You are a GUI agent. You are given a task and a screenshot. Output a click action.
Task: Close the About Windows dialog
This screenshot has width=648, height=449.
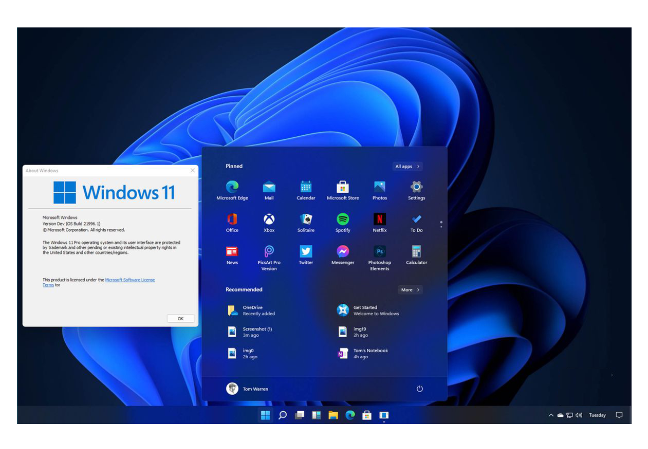click(x=192, y=171)
